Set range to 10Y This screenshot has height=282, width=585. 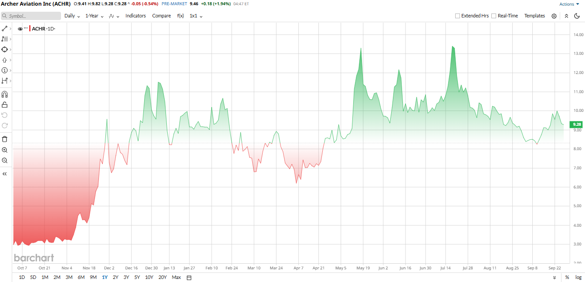149,277
